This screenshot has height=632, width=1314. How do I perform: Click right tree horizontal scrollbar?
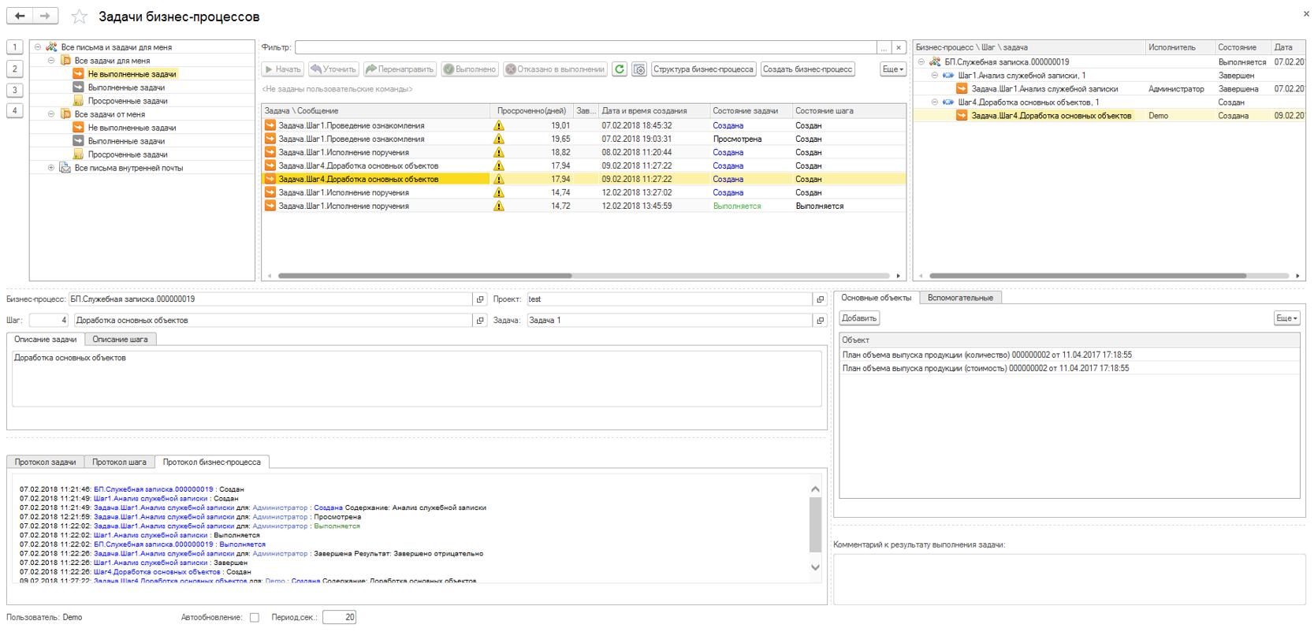coord(1088,276)
